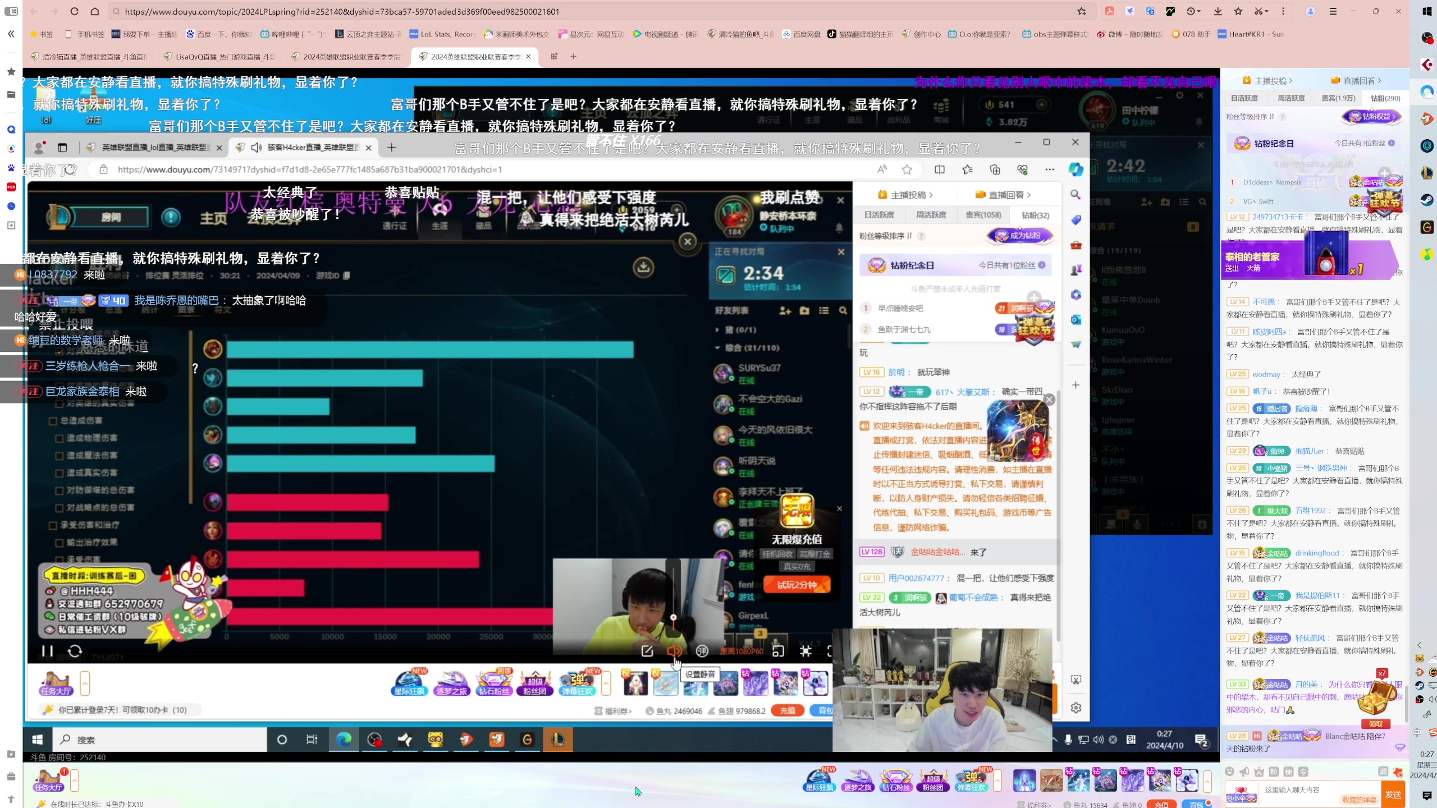1437x808 pixels.
Task: Switch to the 骇客H4cker tab in the inner browser
Action: point(304,148)
